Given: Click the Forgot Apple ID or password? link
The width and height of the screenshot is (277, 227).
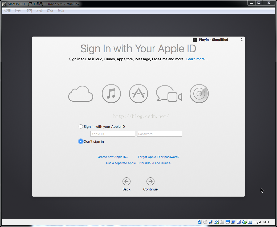Looking at the screenshot, I should pyautogui.click(x=158, y=157).
